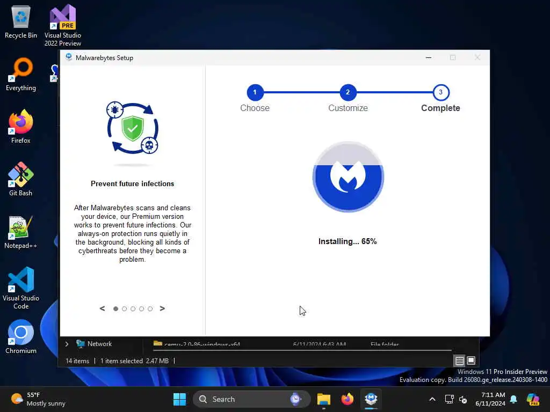Click step 3 Complete circle
This screenshot has height=412, width=550.
point(441,92)
